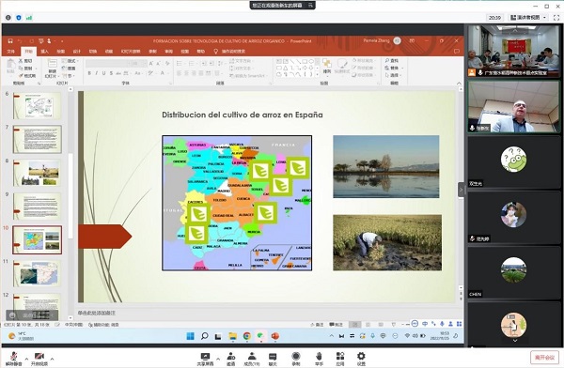Click the red leave meeting button
This screenshot has width=564, height=368.
click(x=544, y=358)
